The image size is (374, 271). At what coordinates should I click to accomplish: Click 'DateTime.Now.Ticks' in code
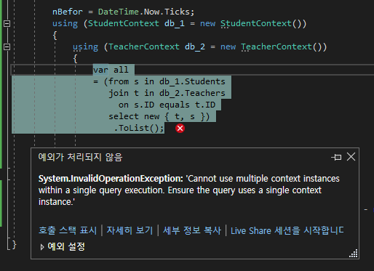pos(144,12)
